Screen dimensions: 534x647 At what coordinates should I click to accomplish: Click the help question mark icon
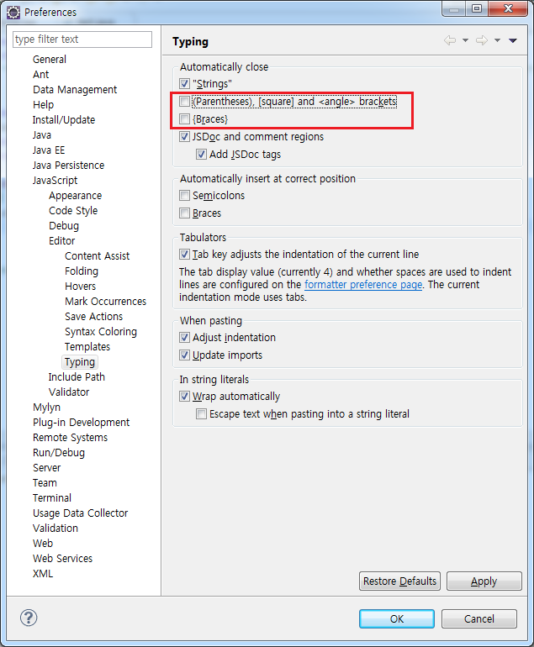29,618
